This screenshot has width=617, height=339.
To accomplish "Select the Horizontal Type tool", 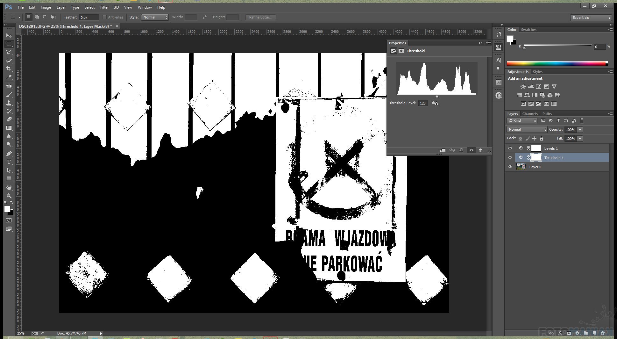I will pyautogui.click(x=9, y=162).
